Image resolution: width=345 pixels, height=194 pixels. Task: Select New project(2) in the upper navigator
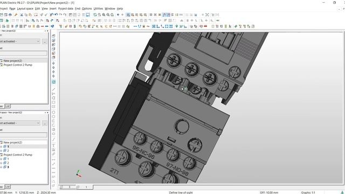[13, 61]
